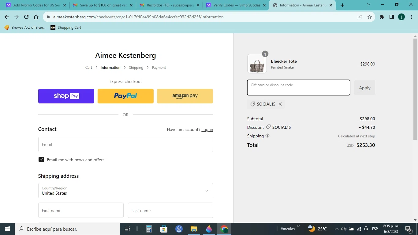
Task: Click the Shipping breadcrumb step
Action: point(136,68)
